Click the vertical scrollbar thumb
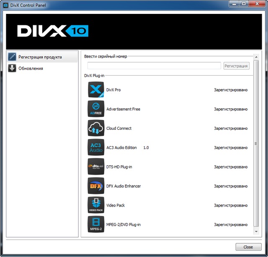 (x=256, y=143)
